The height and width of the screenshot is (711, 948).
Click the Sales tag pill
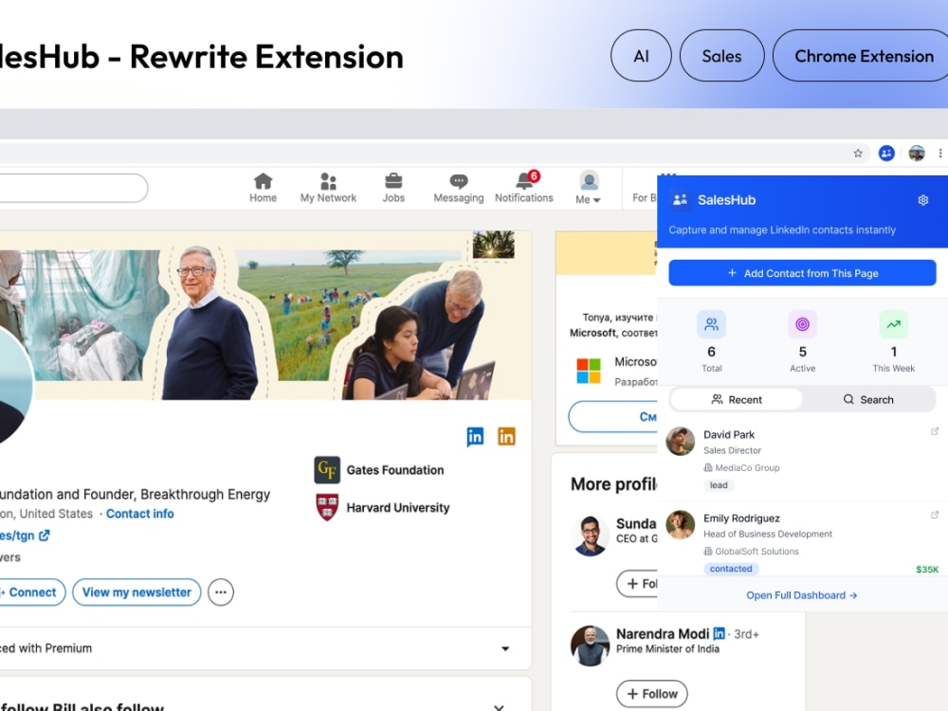(x=721, y=56)
